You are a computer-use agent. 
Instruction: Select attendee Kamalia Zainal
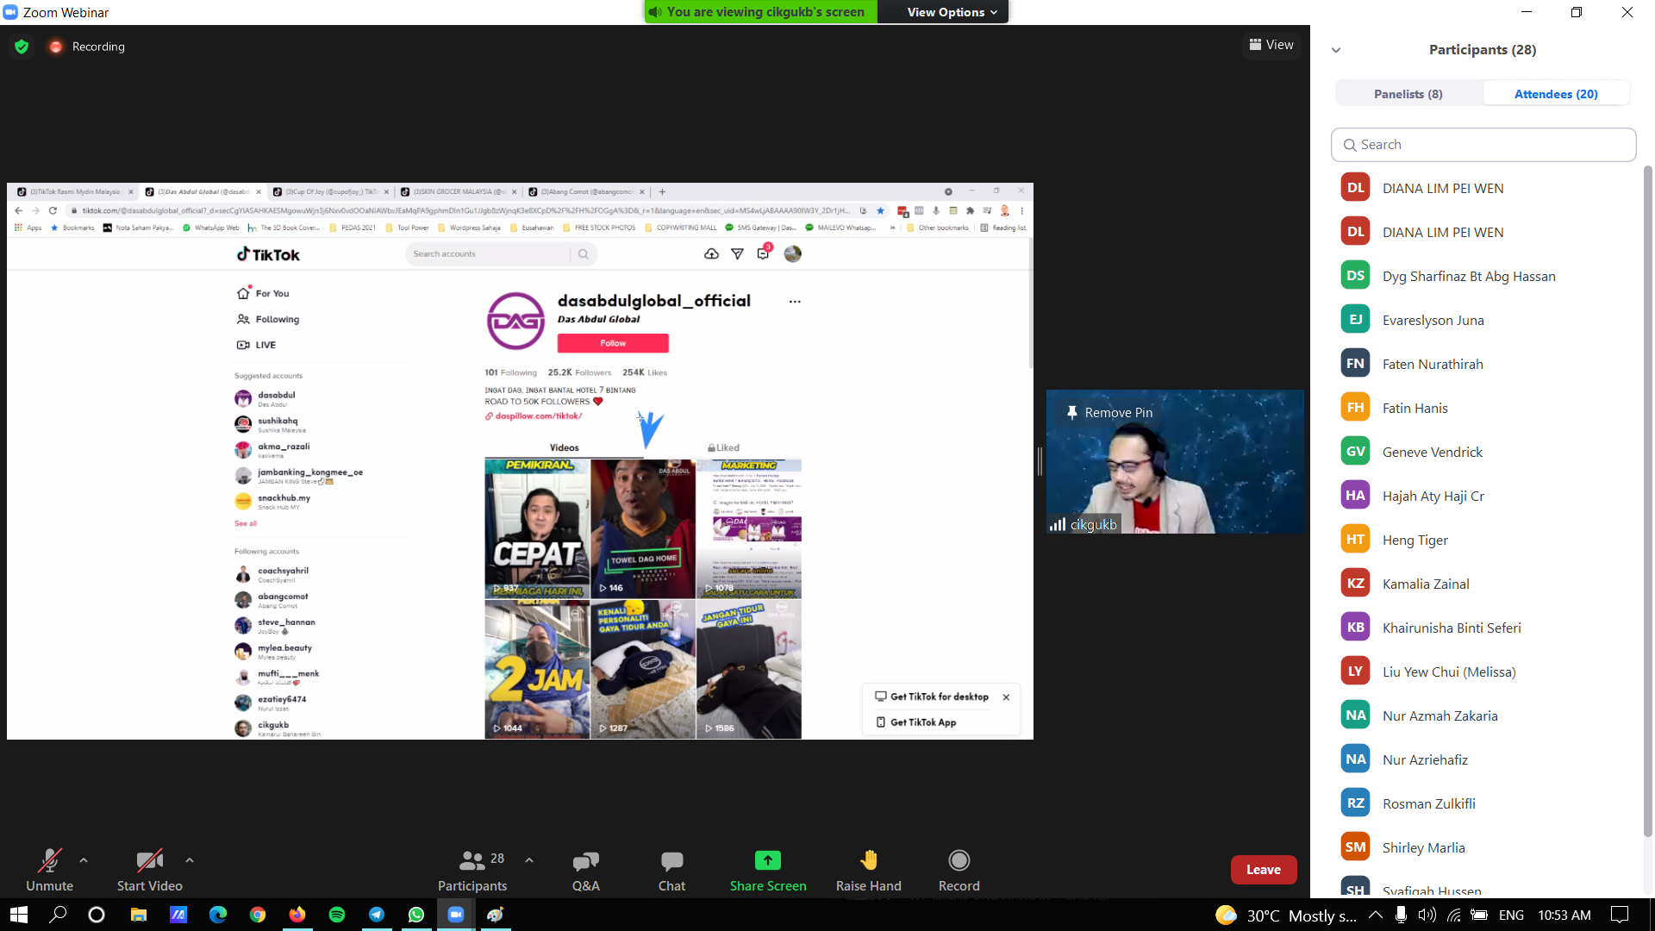pyautogui.click(x=1483, y=584)
